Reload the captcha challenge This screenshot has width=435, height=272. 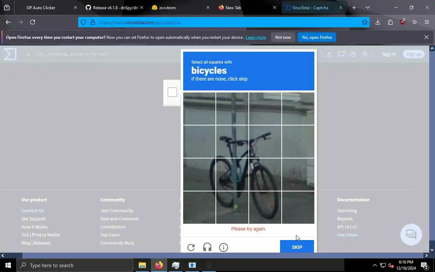[191, 248]
